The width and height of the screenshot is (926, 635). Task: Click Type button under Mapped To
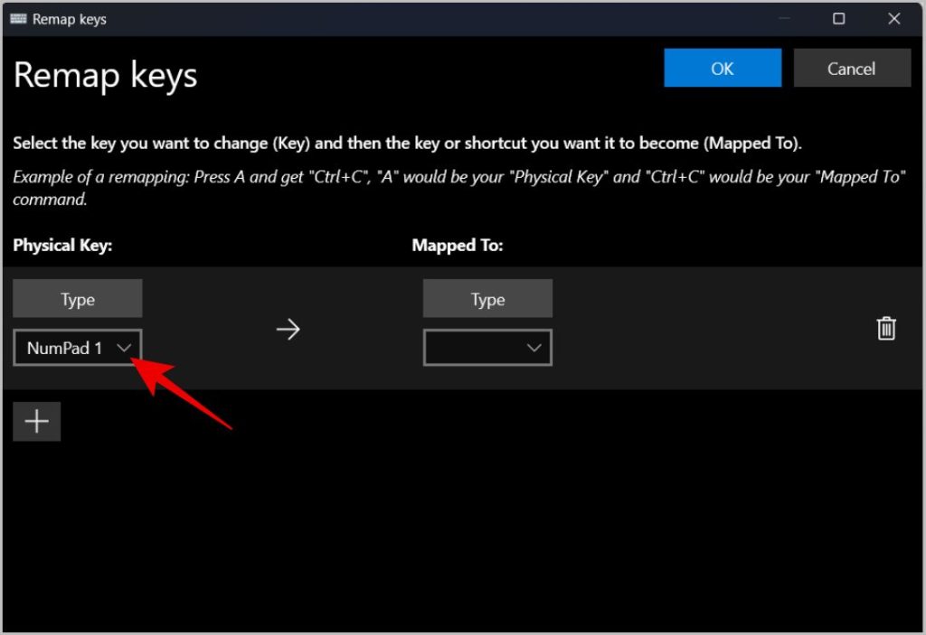(x=487, y=299)
